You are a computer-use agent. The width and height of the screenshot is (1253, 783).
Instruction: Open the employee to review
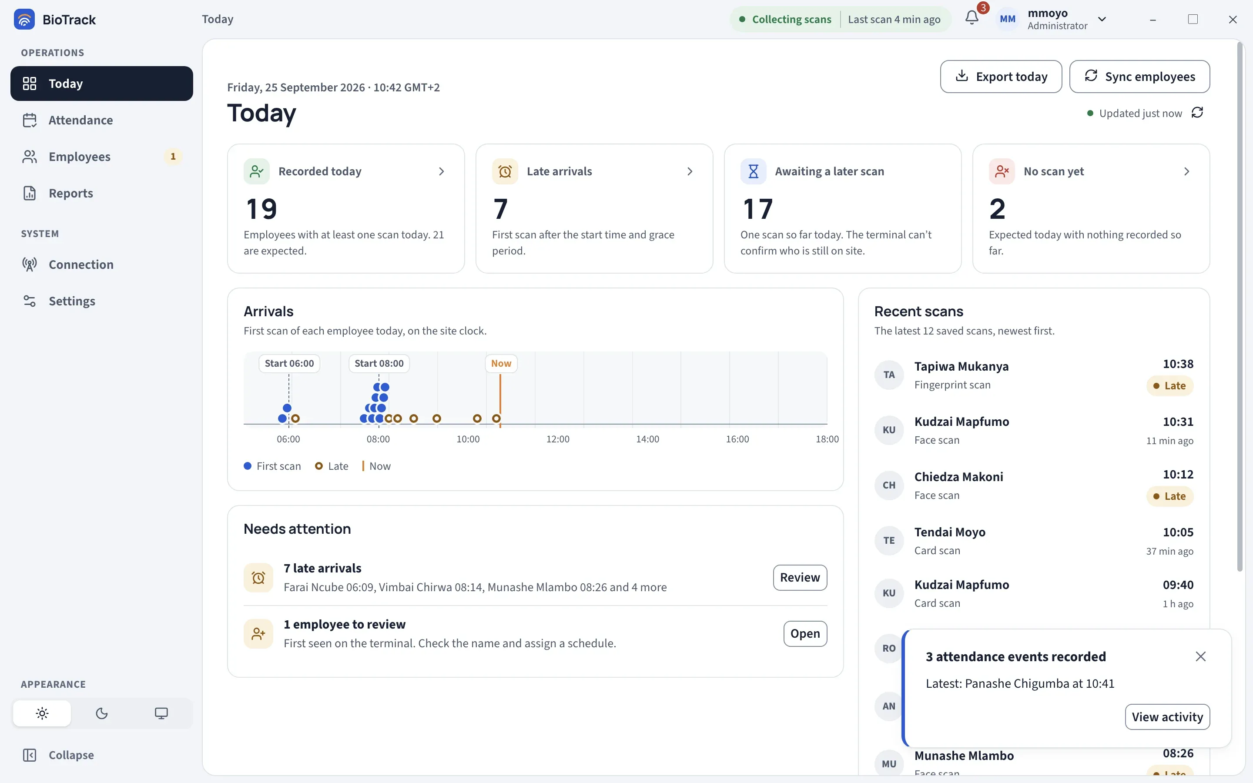point(804,634)
